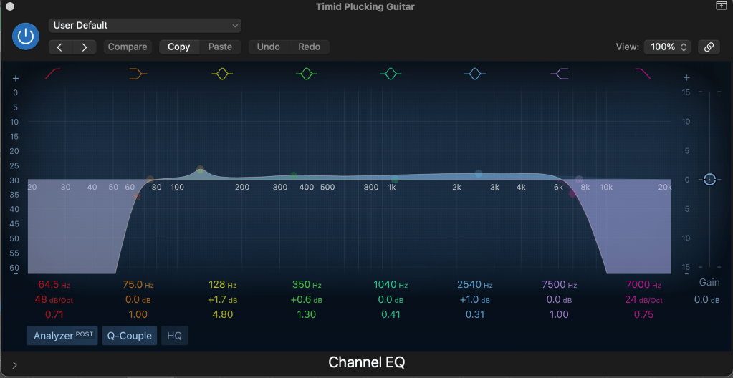
Task: Copy the current EQ settings
Action: pyautogui.click(x=178, y=47)
